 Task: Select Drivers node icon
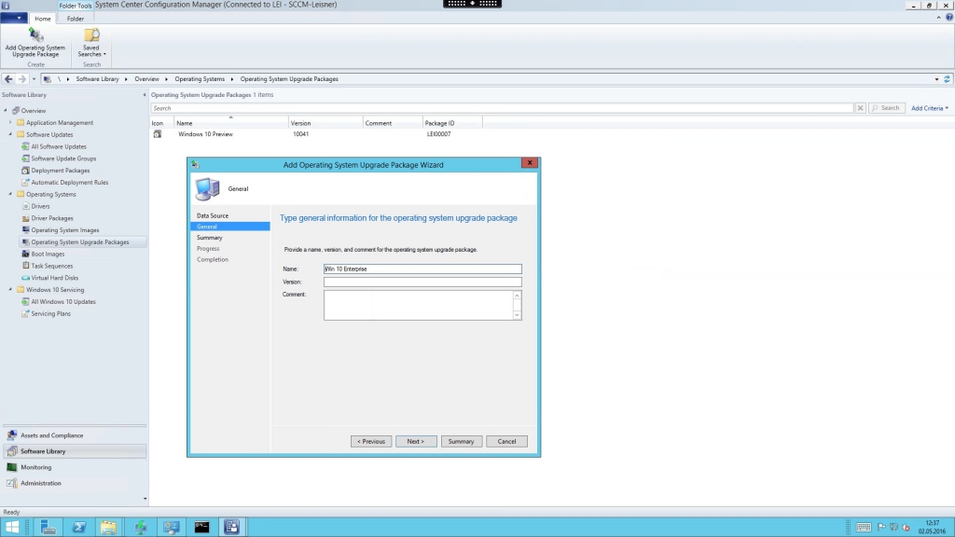pyautogui.click(x=25, y=206)
